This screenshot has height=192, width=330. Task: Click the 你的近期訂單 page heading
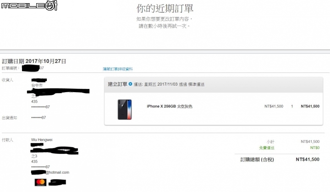click(165, 9)
